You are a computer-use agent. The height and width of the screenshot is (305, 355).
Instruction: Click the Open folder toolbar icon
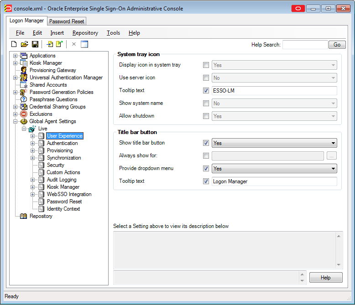[25, 44]
